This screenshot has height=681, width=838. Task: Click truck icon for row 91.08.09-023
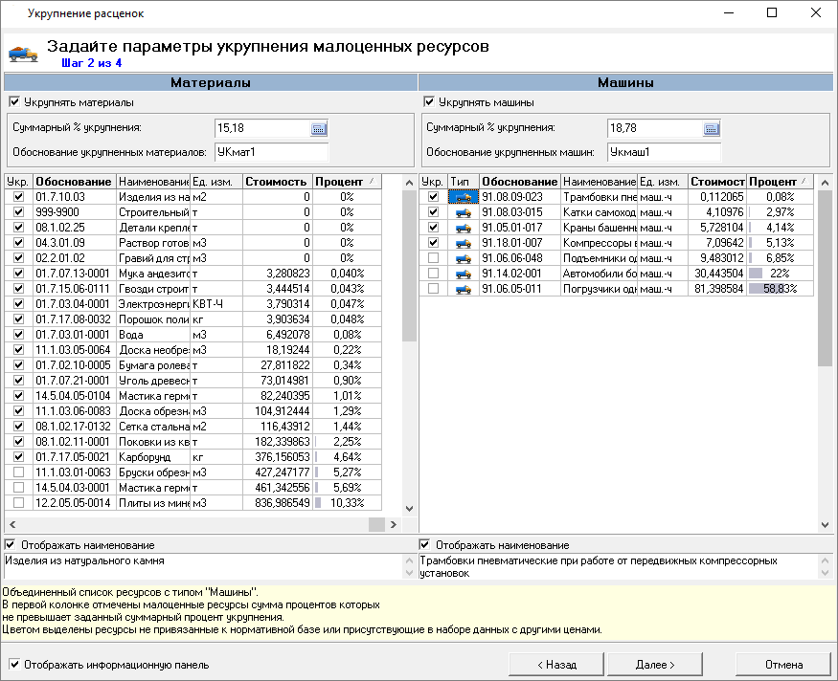coord(464,197)
